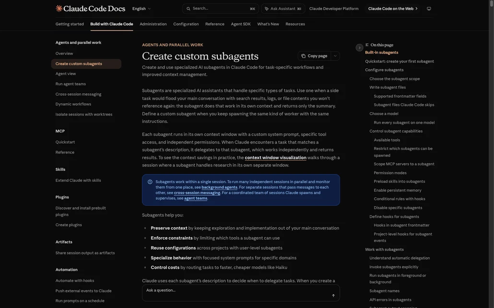Toggle the theme with the monitor icon

429,9
